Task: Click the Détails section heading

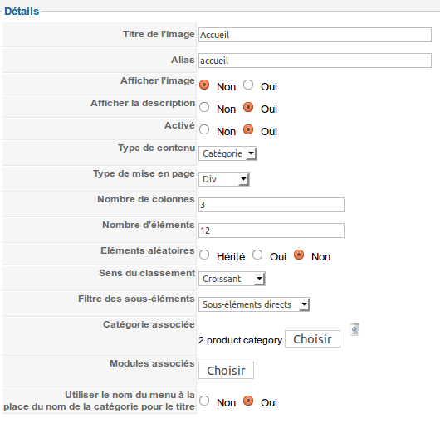Action: (x=22, y=12)
